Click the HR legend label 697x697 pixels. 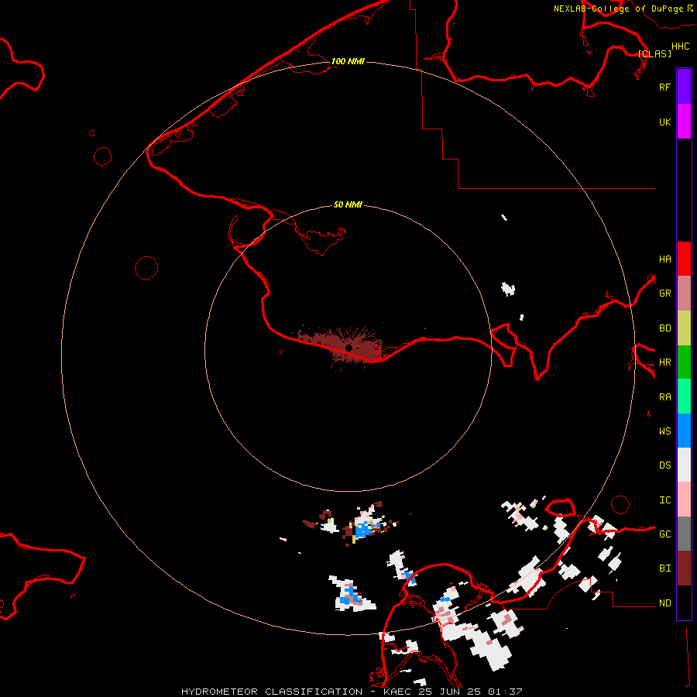click(x=664, y=362)
